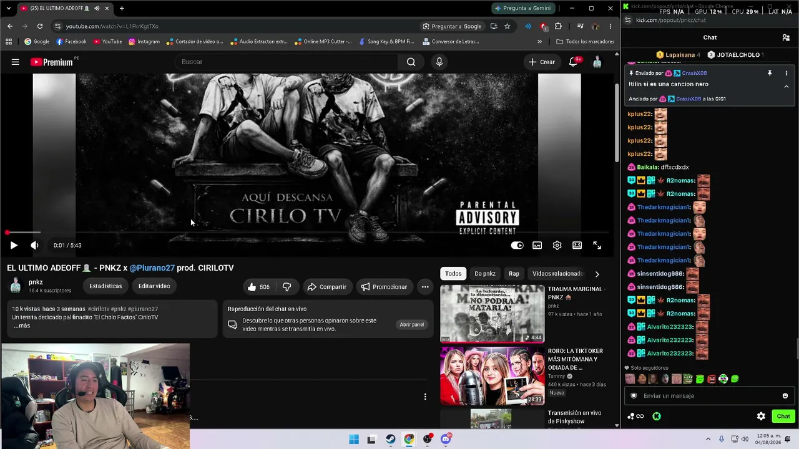This screenshot has height=449, width=799.
Task: Open Chrome tab search dropdown
Action: [9, 9]
